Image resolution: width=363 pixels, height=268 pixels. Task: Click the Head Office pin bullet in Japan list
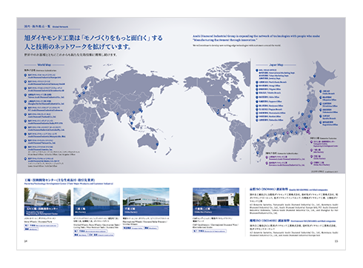[257, 70]
